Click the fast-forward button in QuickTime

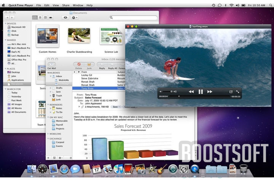pyautogui.click(x=210, y=91)
